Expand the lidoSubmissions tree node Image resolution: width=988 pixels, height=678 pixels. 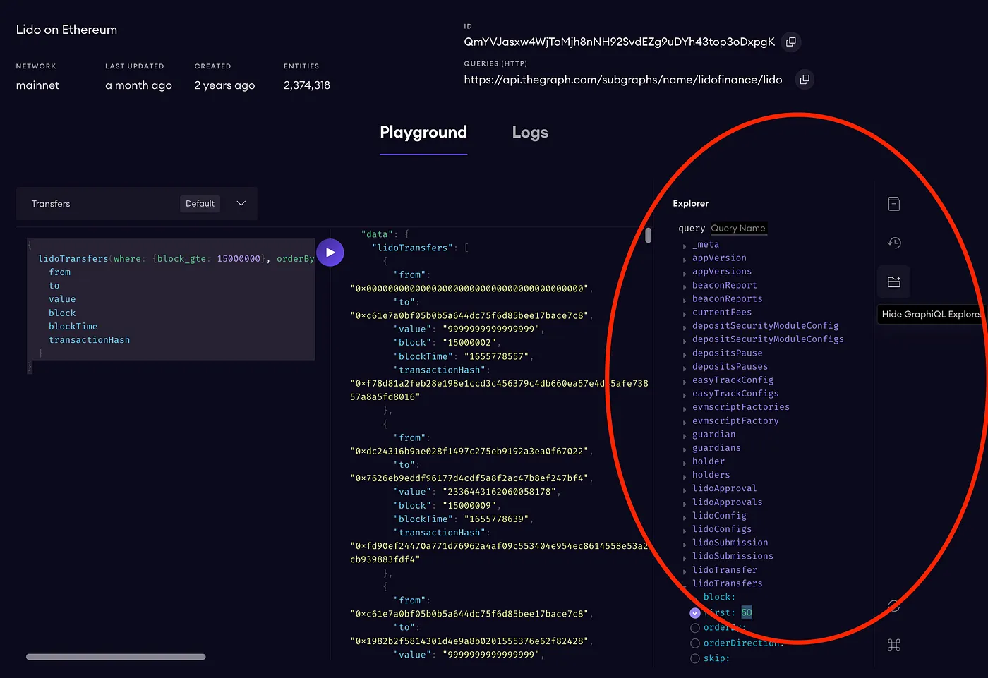pyautogui.click(x=732, y=557)
